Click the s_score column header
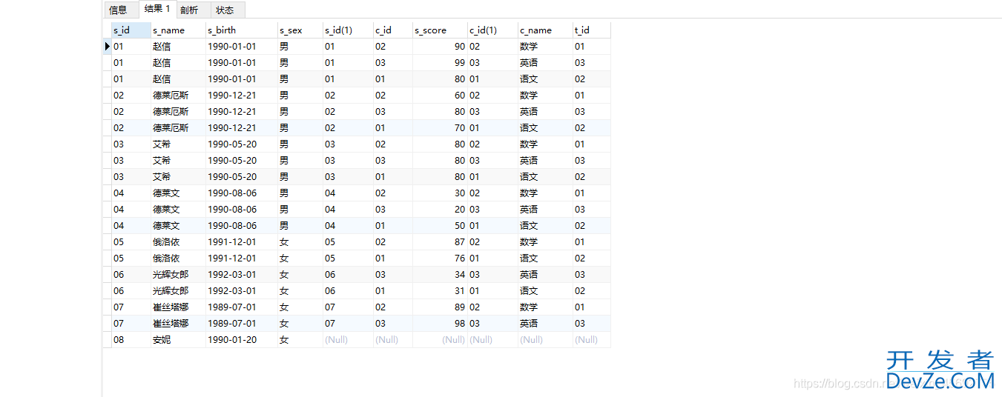Image resolution: width=1002 pixels, height=397 pixels. click(x=440, y=30)
